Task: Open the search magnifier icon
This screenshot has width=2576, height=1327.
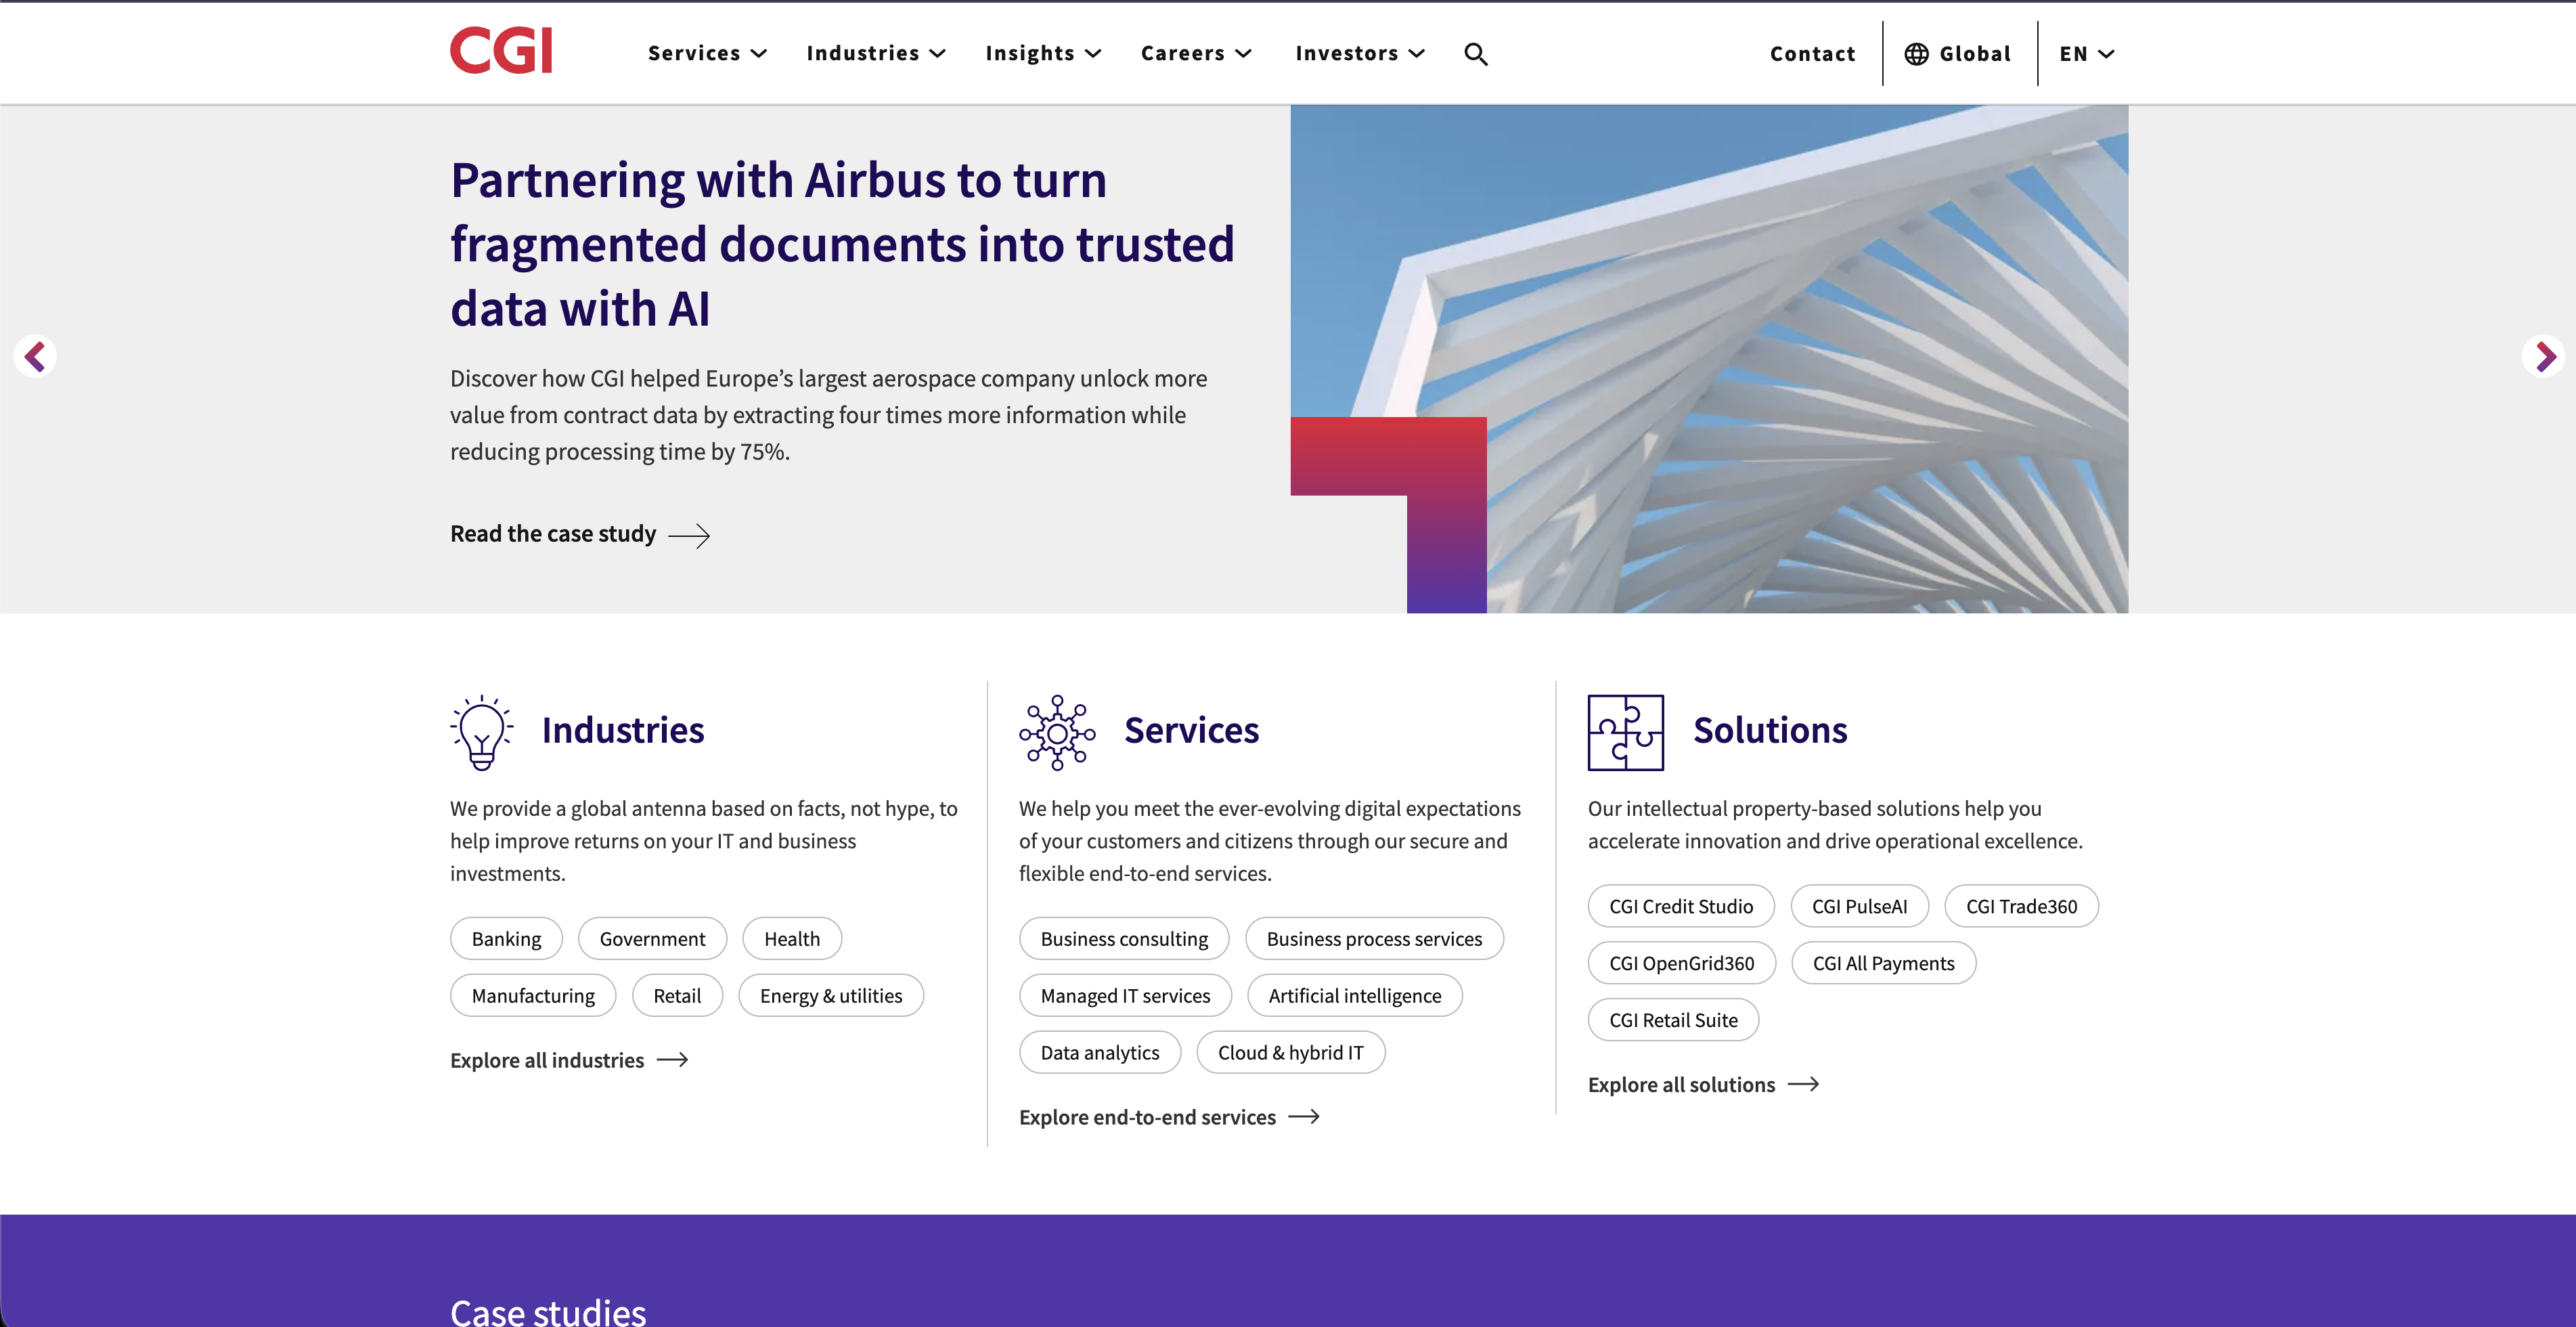Action: tap(1476, 54)
